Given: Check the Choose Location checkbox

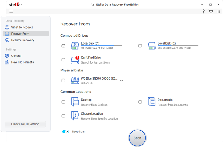Looking at the screenshot, I should pos(63,116).
